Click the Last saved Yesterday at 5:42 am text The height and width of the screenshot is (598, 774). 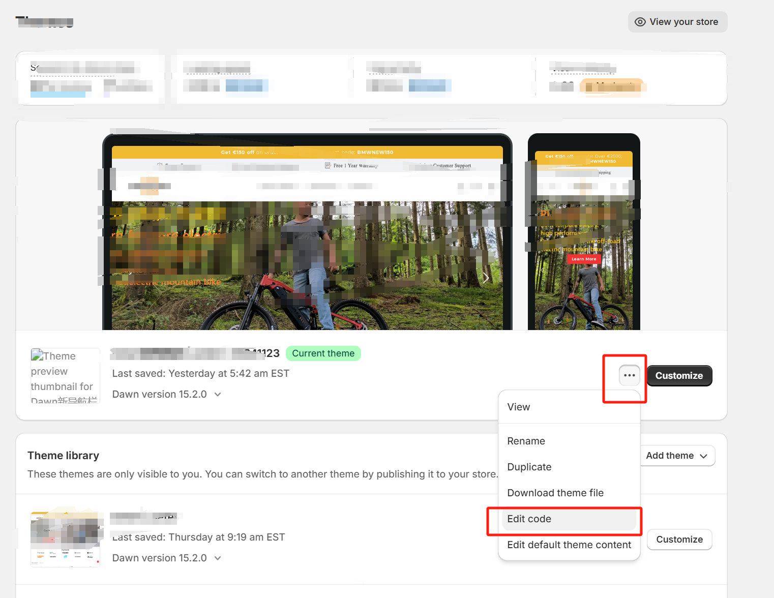(x=201, y=373)
